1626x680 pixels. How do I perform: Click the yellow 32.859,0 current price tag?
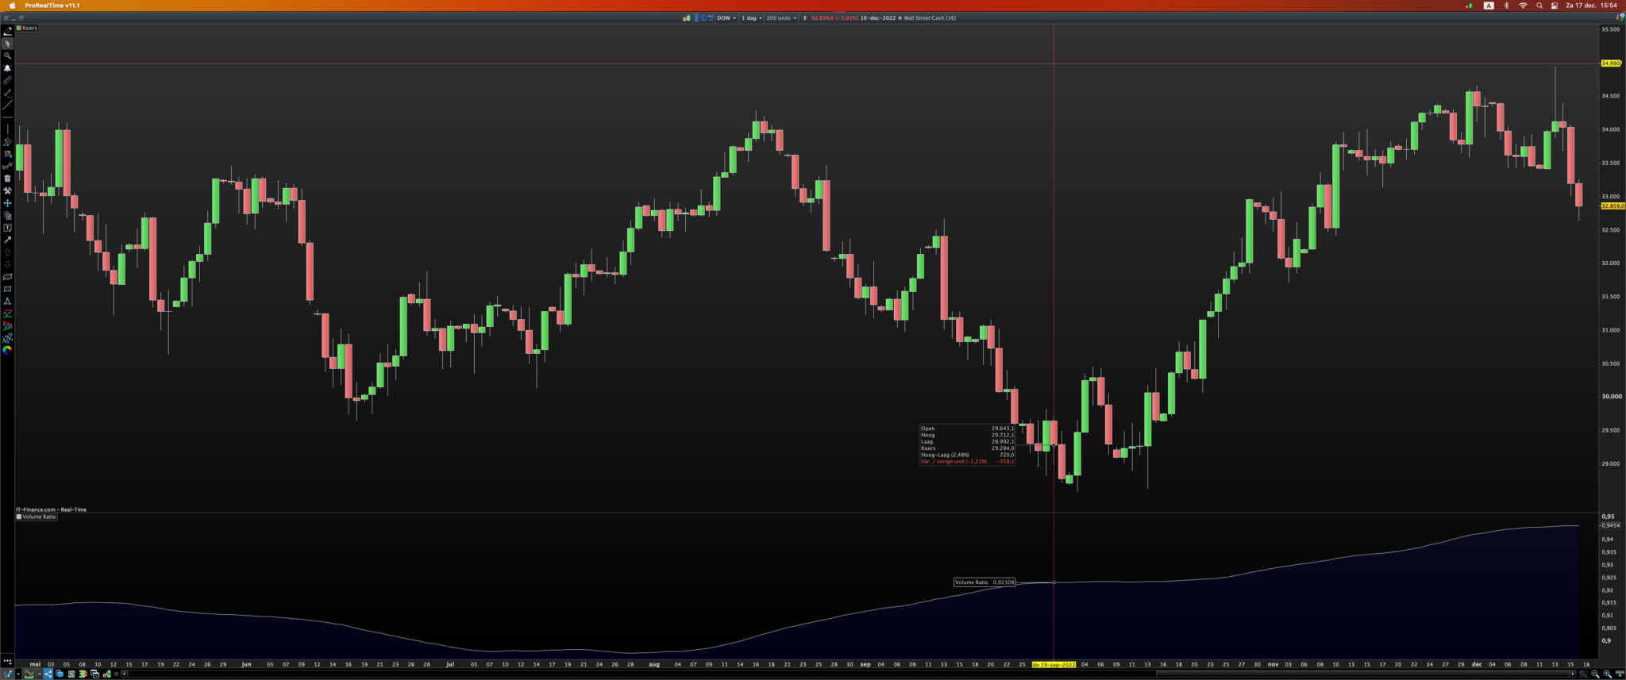click(x=1613, y=206)
